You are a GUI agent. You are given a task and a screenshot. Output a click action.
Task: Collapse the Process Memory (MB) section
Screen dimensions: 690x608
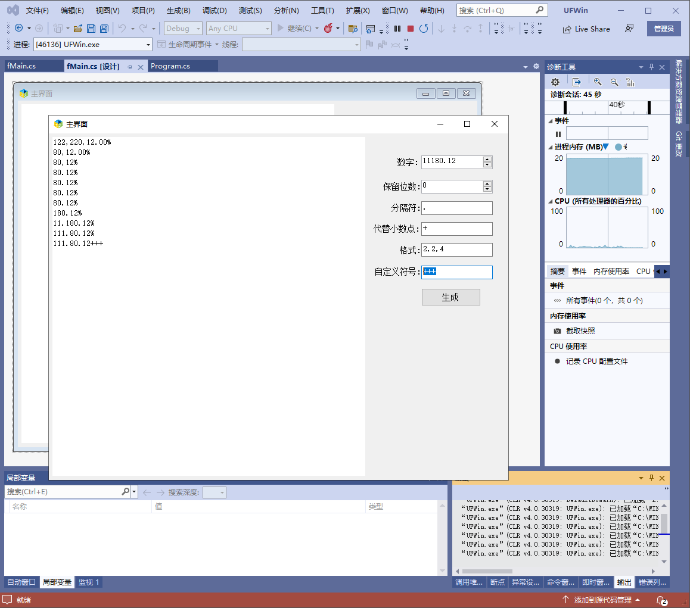click(x=551, y=147)
